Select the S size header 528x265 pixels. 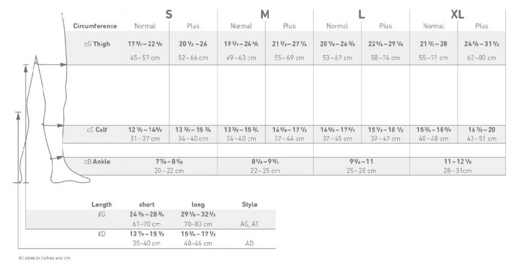[169, 14]
